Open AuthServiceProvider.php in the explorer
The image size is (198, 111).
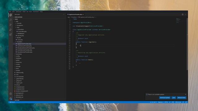[x=24, y=46]
